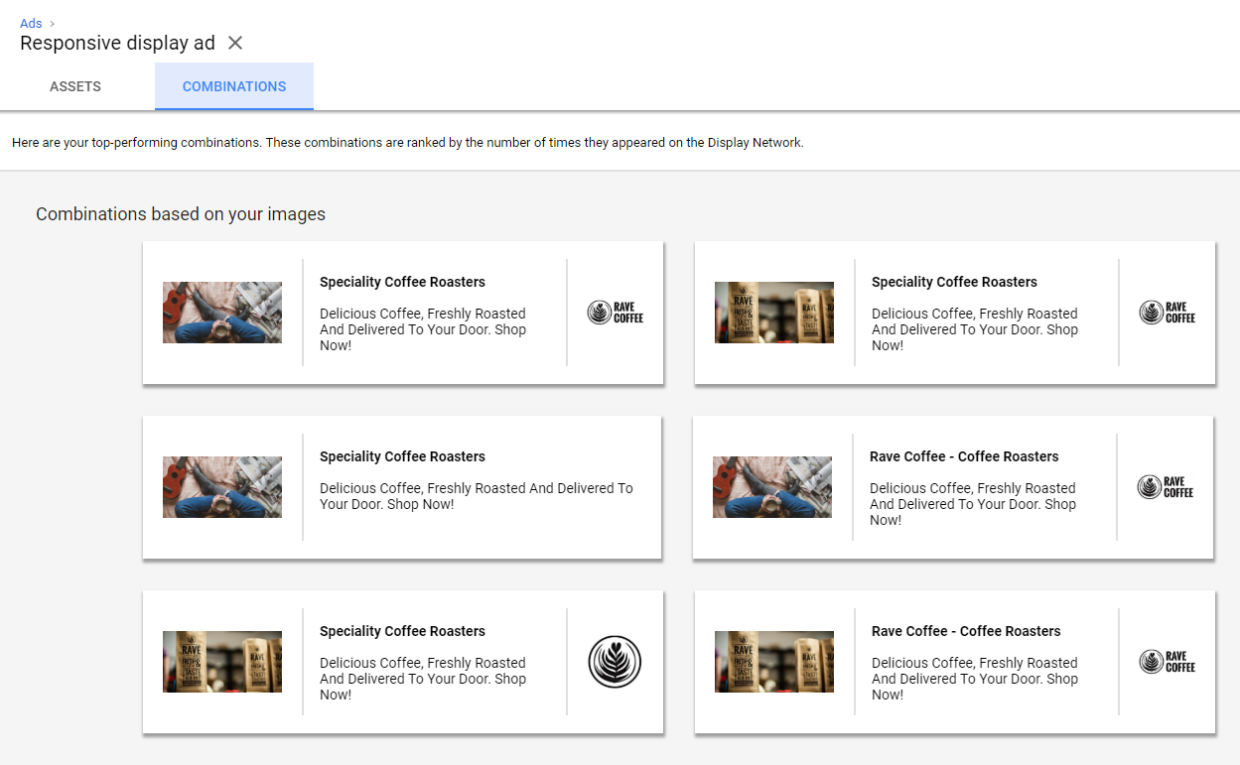Open guitar thumbnail in the card without a logo

(222, 487)
